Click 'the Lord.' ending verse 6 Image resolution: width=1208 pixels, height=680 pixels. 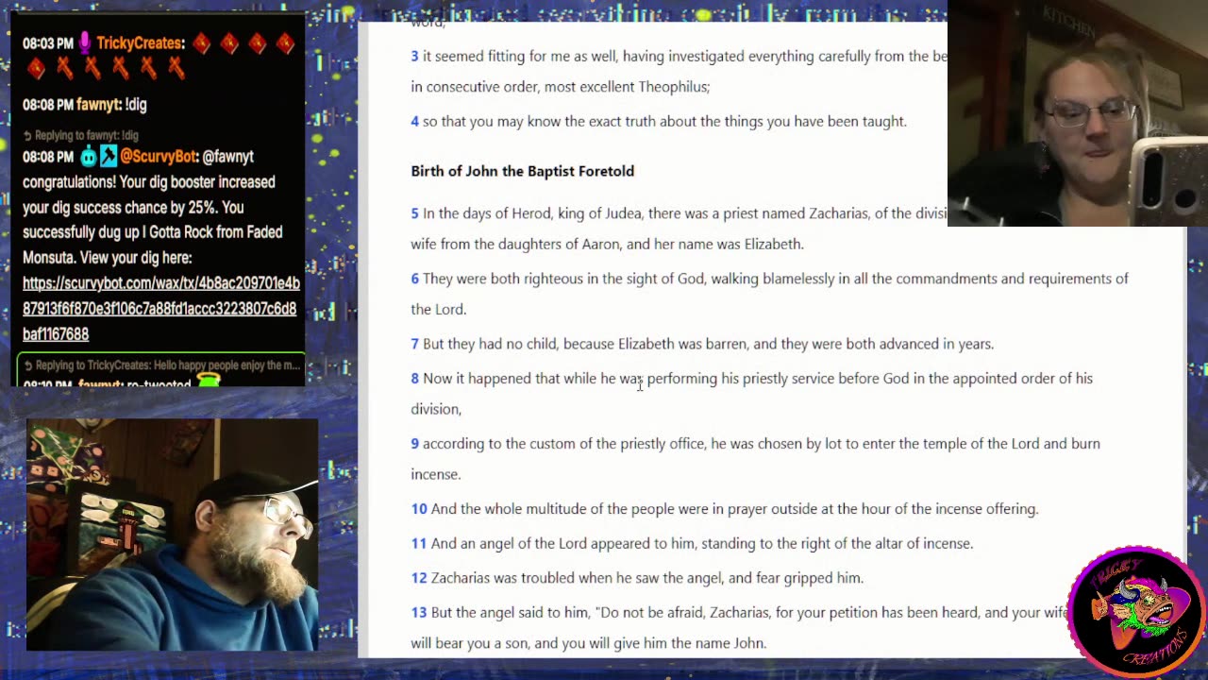coord(439,310)
